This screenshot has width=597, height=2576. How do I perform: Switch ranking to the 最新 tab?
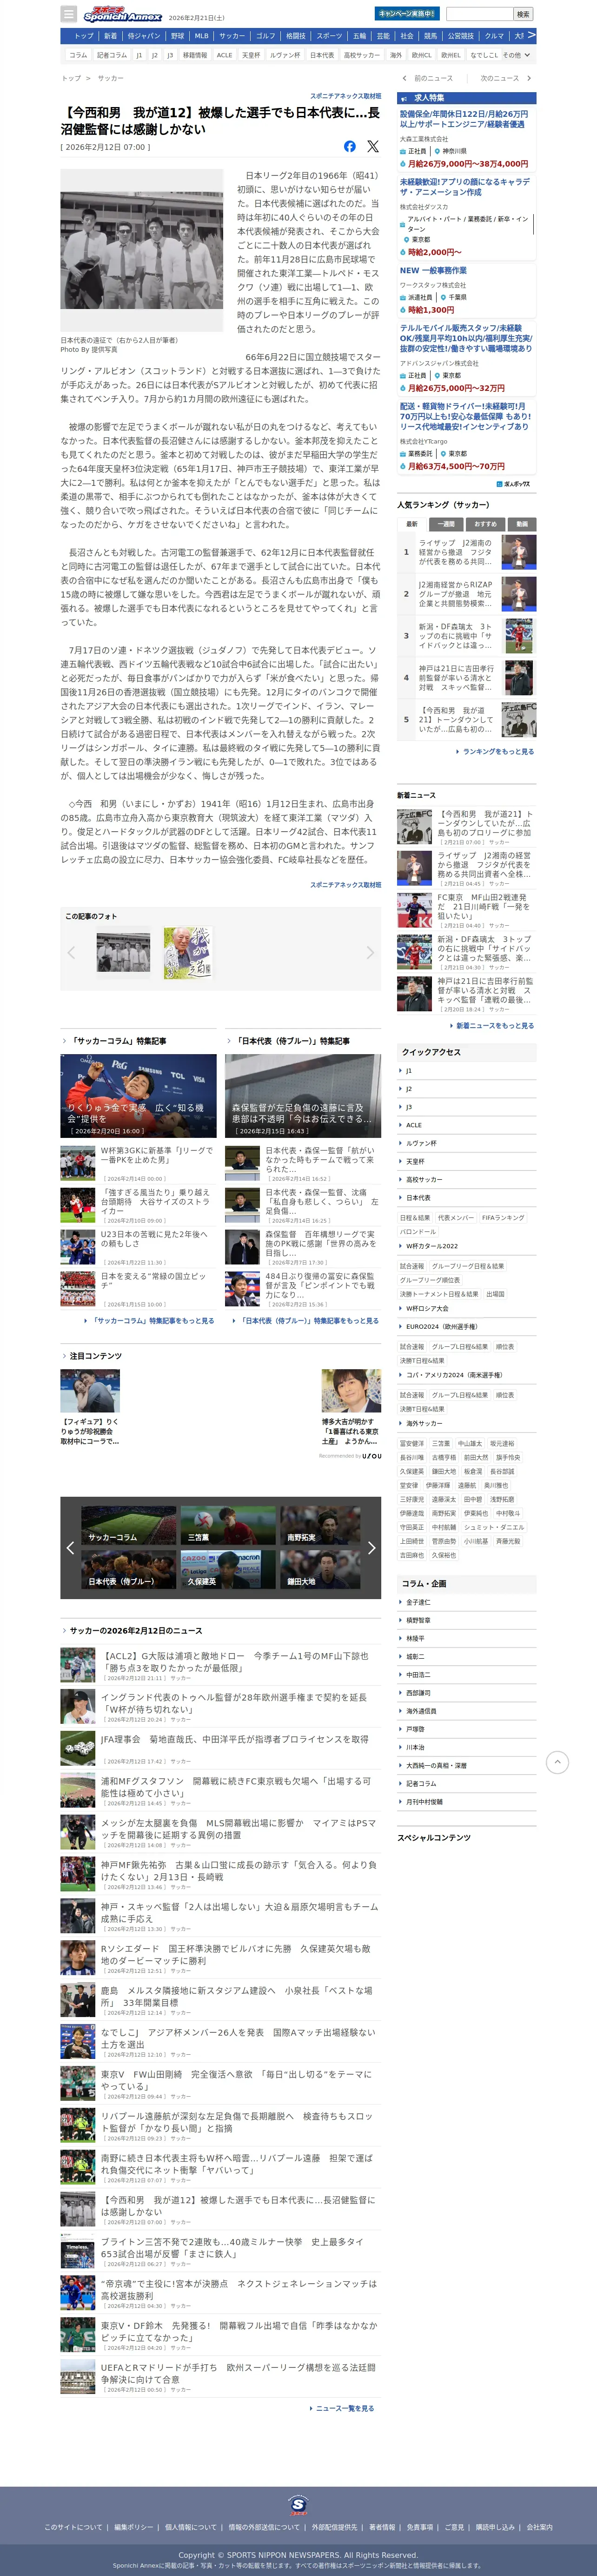point(411,524)
